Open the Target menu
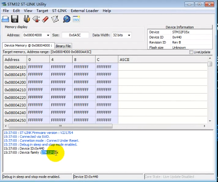The height and width of the screenshot is (182, 218). click(x=42, y=11)
